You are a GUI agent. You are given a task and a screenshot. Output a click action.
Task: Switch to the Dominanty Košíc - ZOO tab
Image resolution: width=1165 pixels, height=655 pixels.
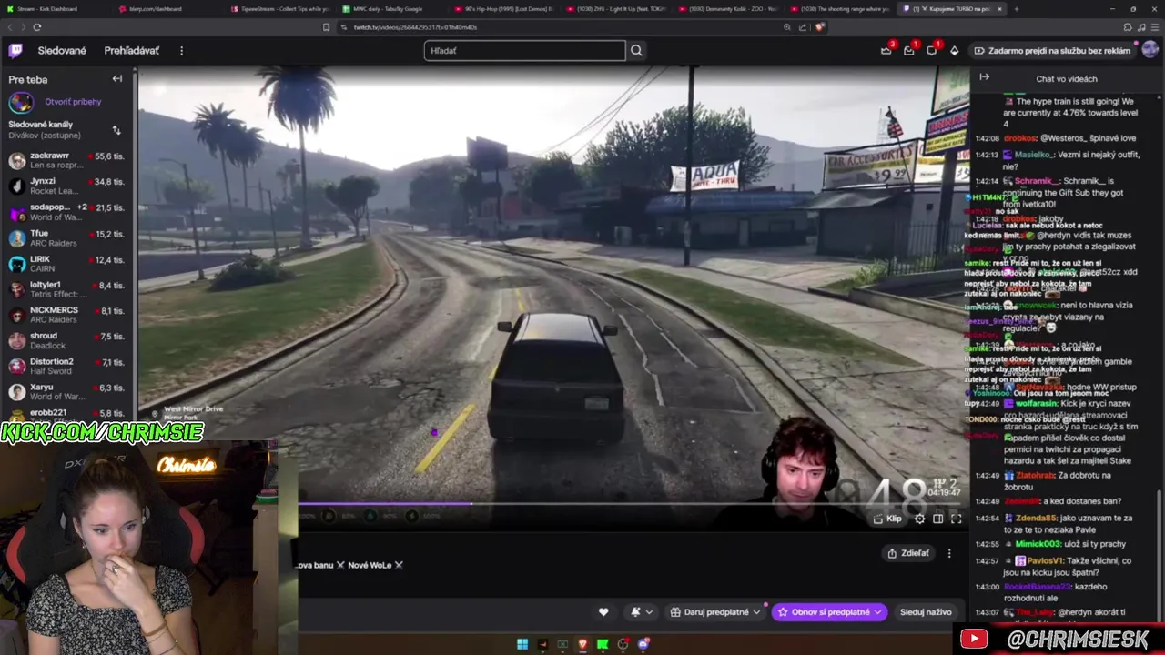coord(728,9)
